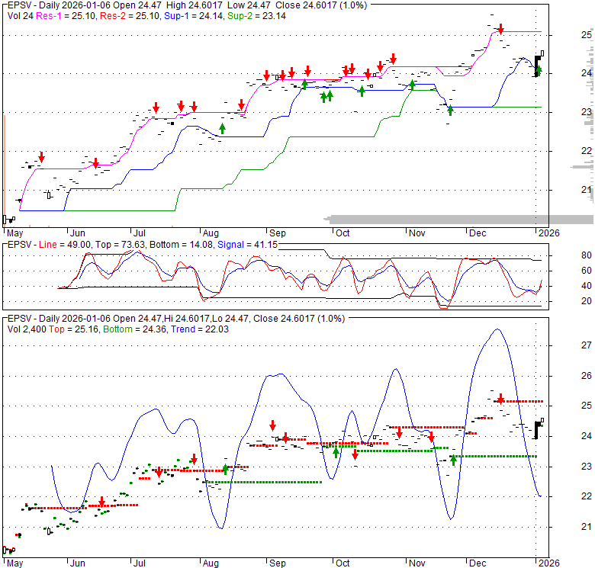Click the Sep month label on bottom chart axis
This screenshot has width=595, height=568.
[276, 563]
